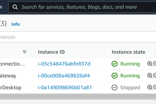The width and height of the screenshot is (156, 104).
Task: Select the row named Desktop
Action: coord(78,87)
